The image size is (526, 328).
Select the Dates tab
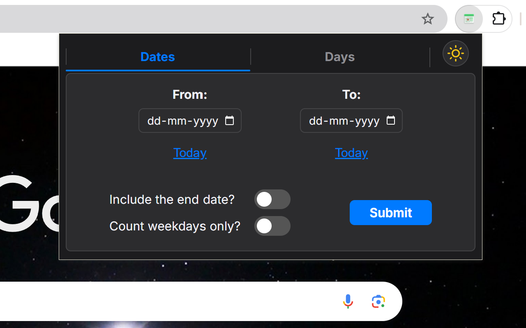157,57
